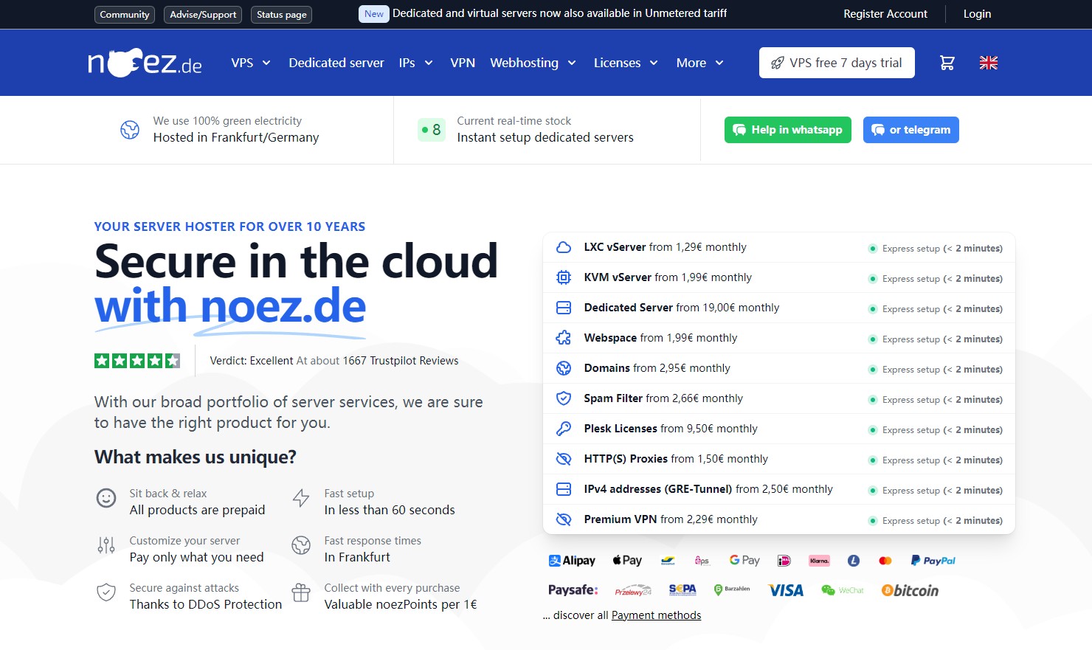
Task: Click the 1667 Trustpilot Reviews text
Action: [401, 361]
